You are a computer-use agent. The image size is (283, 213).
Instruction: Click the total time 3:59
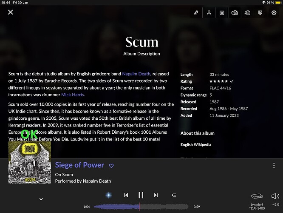197,207
